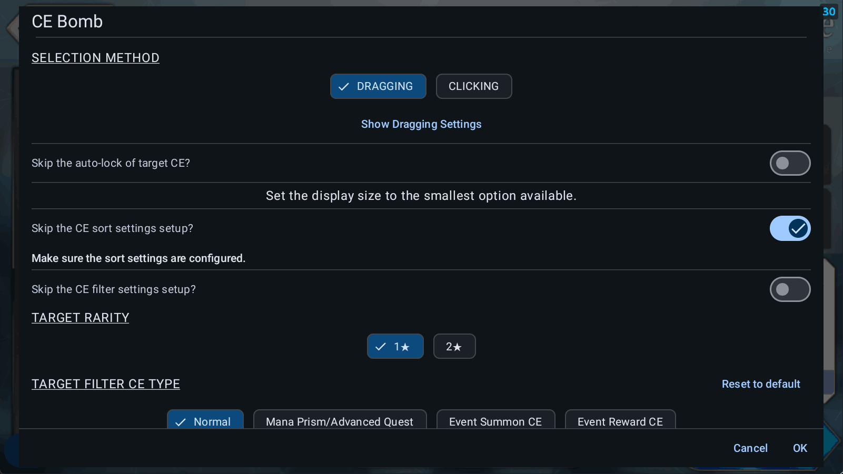
Task: Turn on skipping the CE filter settings setup
Action: [x=790, y=289]
